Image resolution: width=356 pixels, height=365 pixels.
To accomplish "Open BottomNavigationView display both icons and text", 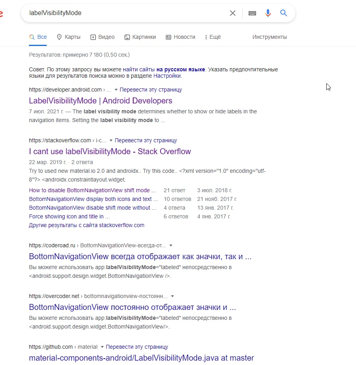I will pyautogui.click(x=94, y=199).
